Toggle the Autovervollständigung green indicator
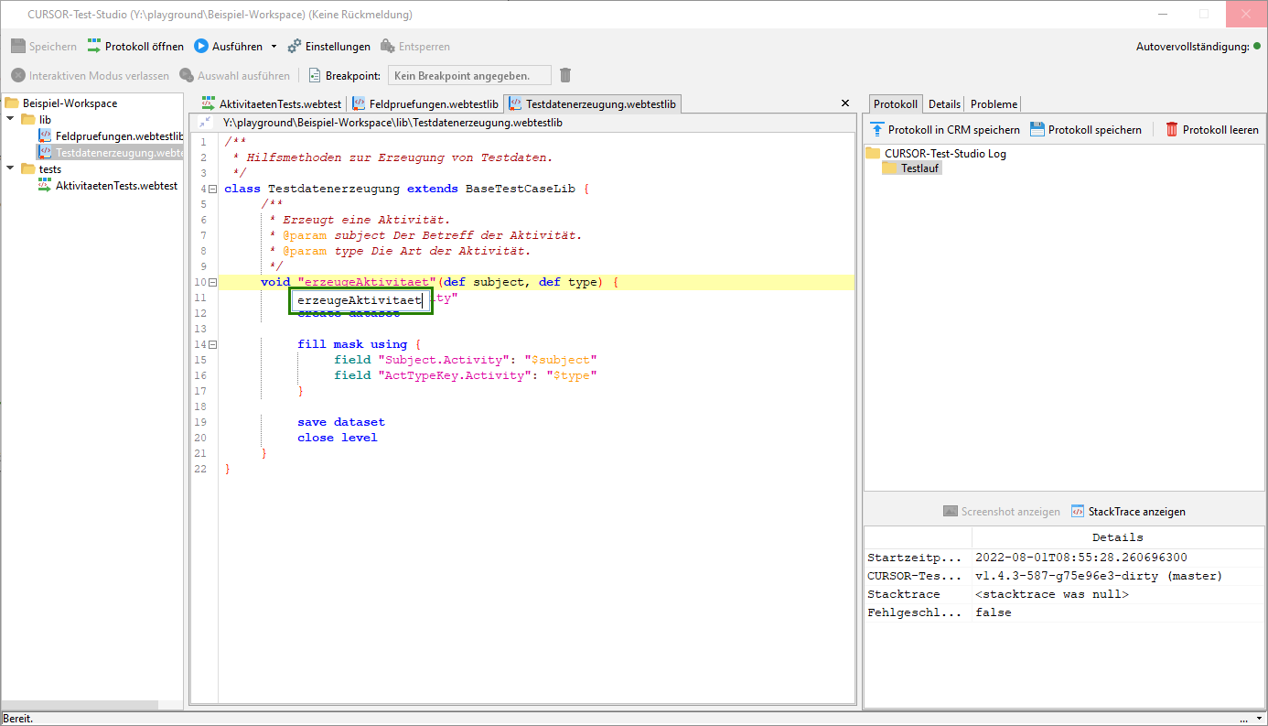 point(1257,47)
